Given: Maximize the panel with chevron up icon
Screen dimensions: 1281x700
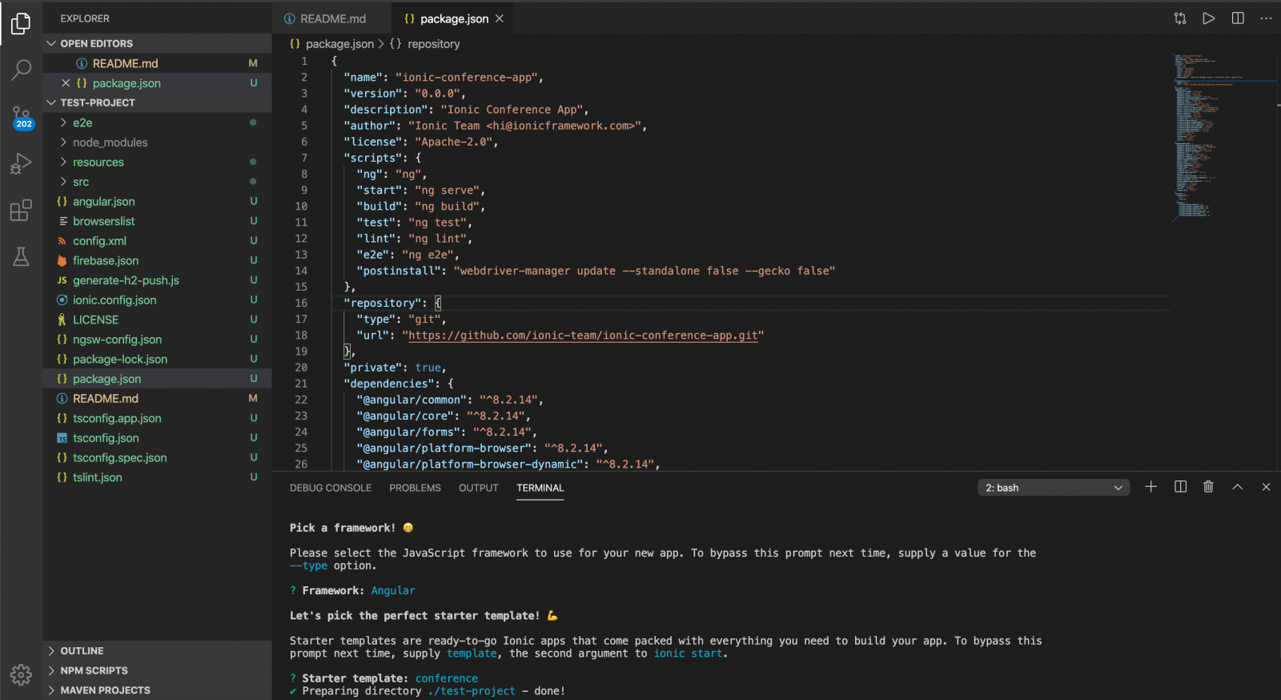Looking at the screenshot, I should 1238,487.
